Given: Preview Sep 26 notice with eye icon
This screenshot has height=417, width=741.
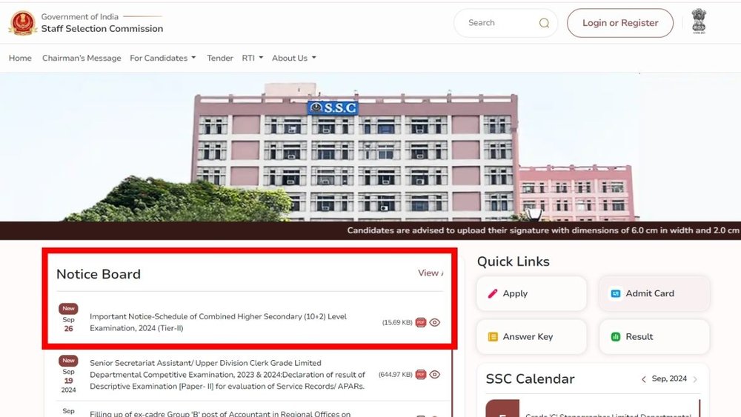Looking at the screenshot, I should point(435,322).
